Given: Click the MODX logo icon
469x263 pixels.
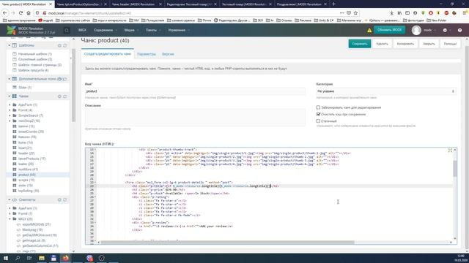Looking at the screenshot, I should [12, 30].
